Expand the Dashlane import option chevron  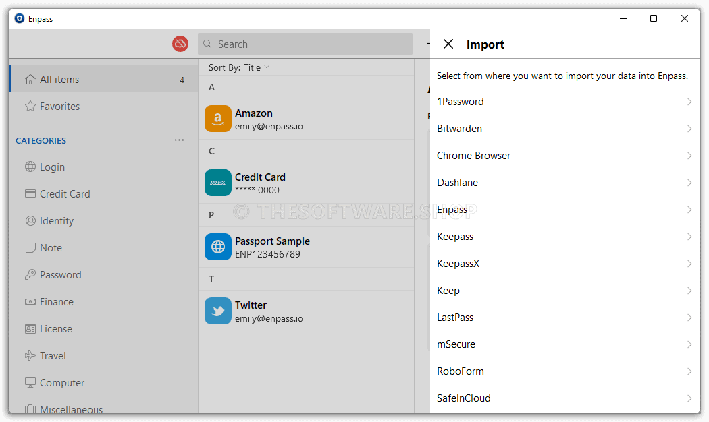pos(689,182)
